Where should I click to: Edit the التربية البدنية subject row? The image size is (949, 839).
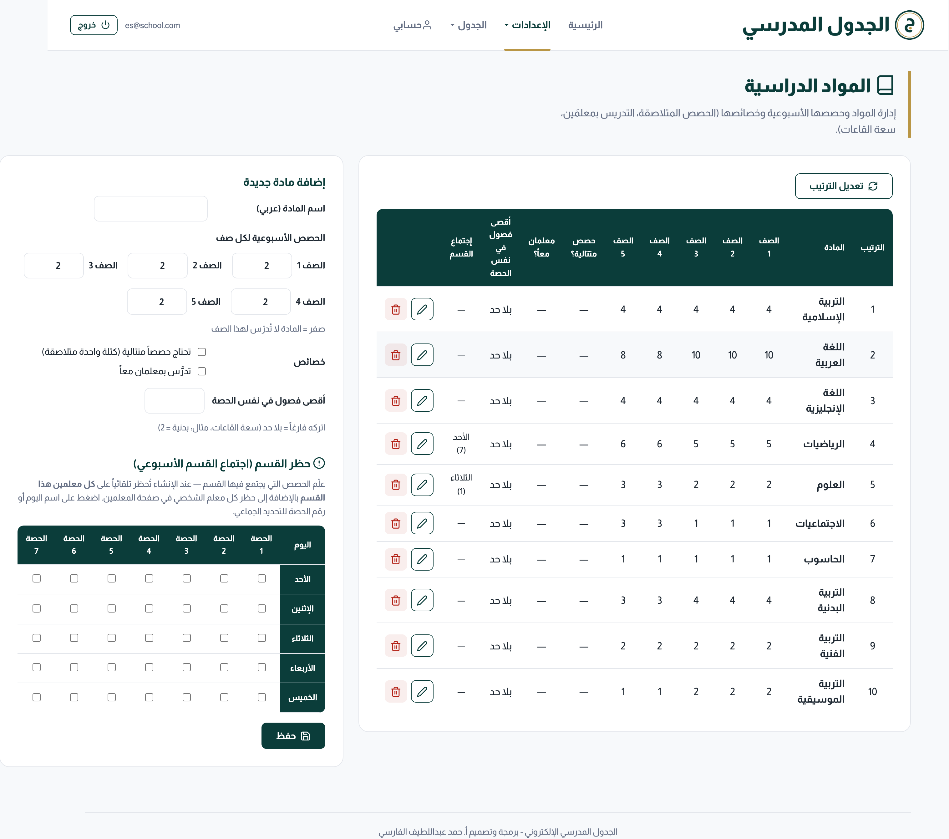tap(422, 600)
